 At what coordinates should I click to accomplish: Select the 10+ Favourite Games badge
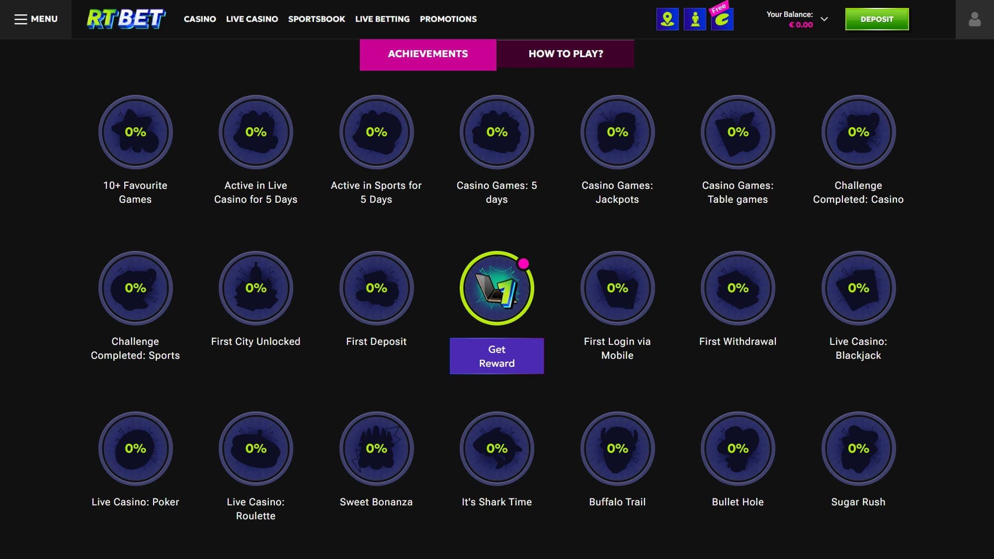click(135, 132)
